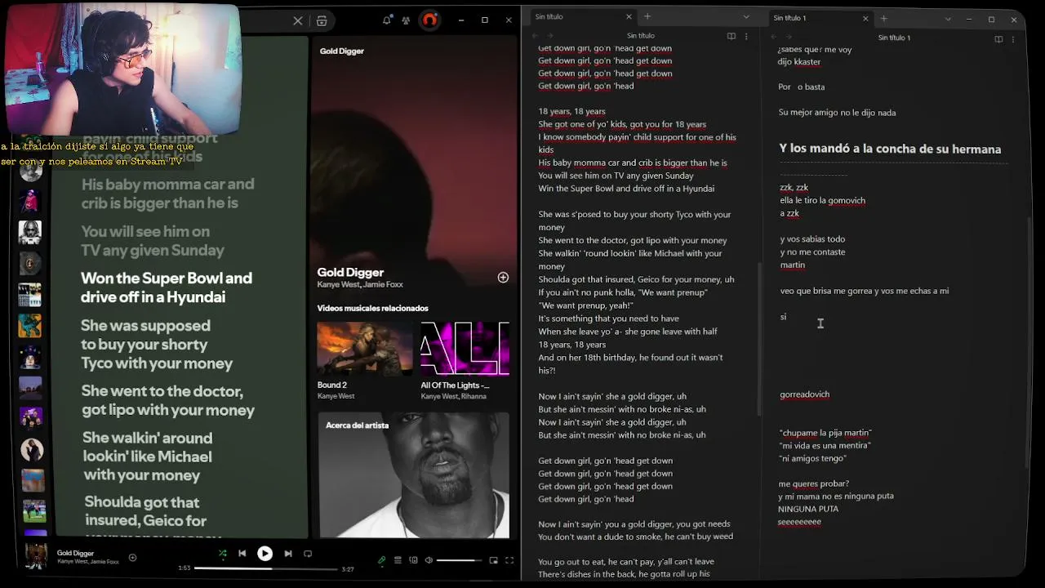1045x588 pixels.
Task: Open Rihanna link under All Of The Lights
Action: coord(474,396)
